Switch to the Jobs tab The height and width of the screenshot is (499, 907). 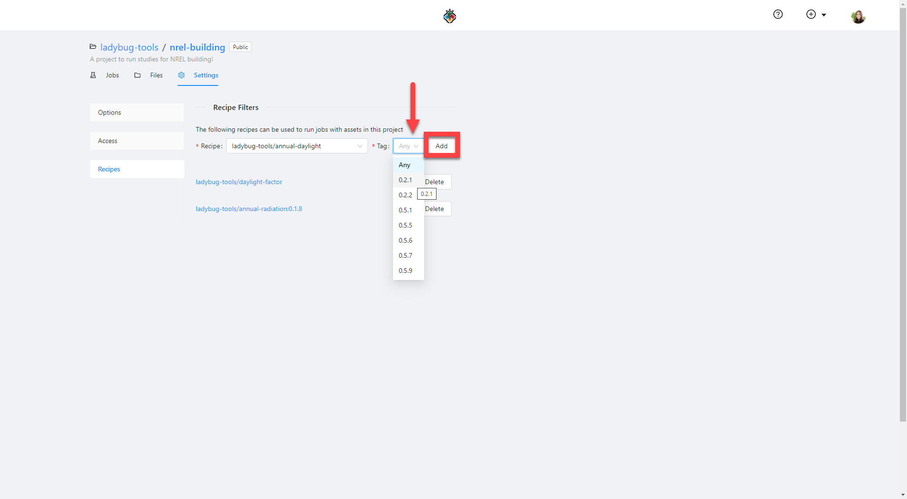pos(112,76)
